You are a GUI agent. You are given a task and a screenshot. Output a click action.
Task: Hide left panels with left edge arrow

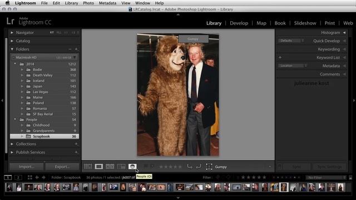[x=2, y=100]
